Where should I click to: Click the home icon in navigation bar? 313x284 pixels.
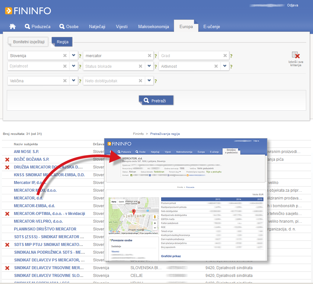(x=13, y=26)
